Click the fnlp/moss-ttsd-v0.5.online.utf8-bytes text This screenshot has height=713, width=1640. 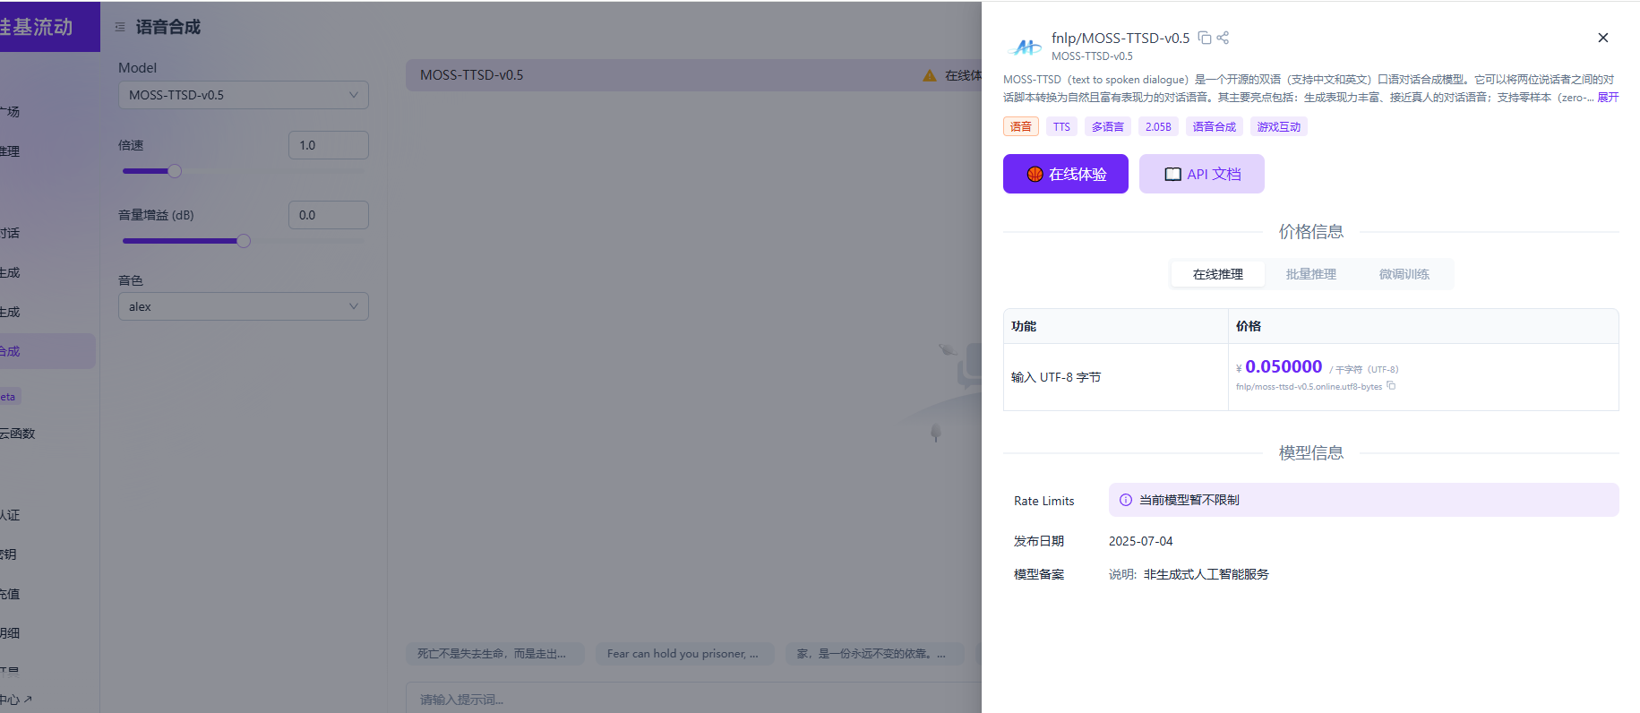point(1309,387)
